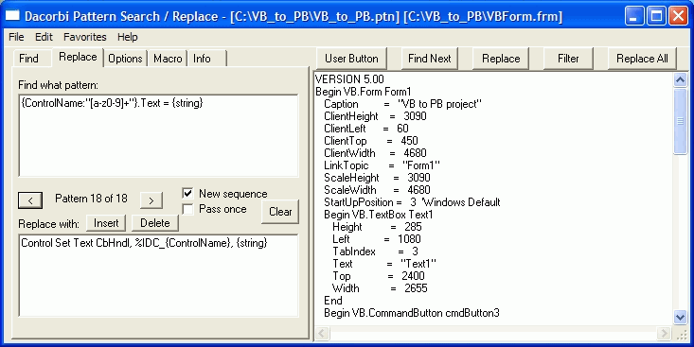Click the Caption 'VB to PB project' line
This screenshot has width=694, height=347.
[x=402, y=104]
